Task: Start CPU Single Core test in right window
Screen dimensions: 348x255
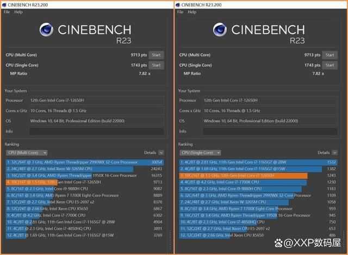Action: coord(330,65)
